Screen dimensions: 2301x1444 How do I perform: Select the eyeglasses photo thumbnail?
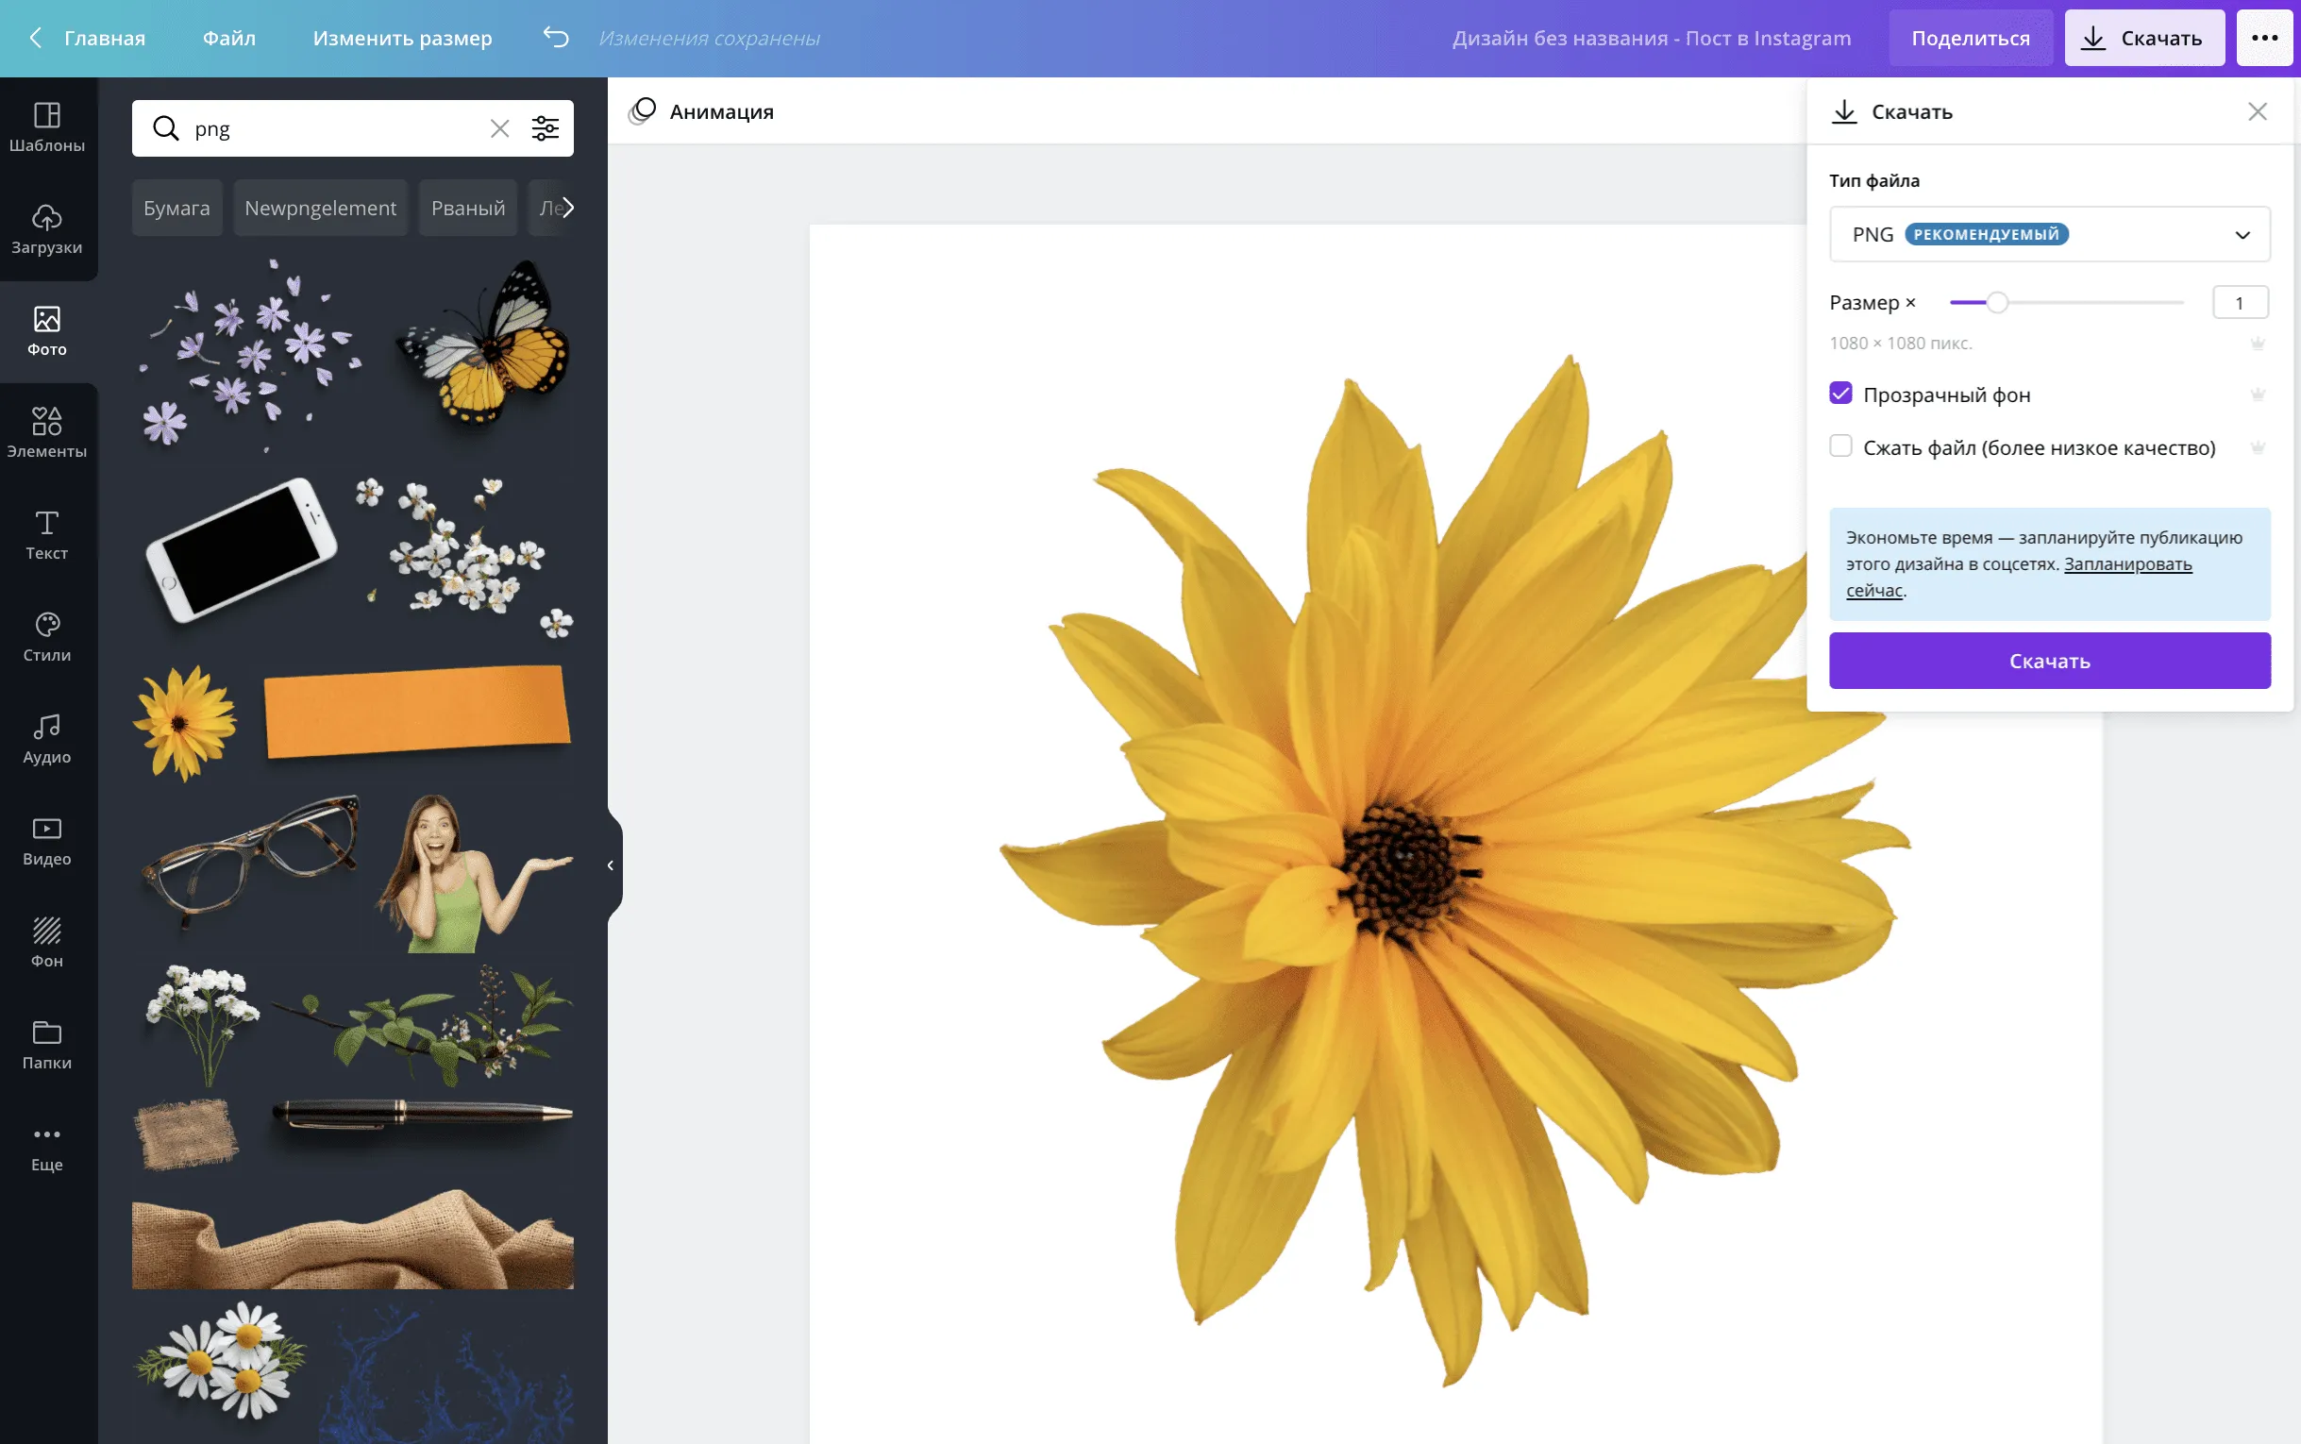(250, 861)
